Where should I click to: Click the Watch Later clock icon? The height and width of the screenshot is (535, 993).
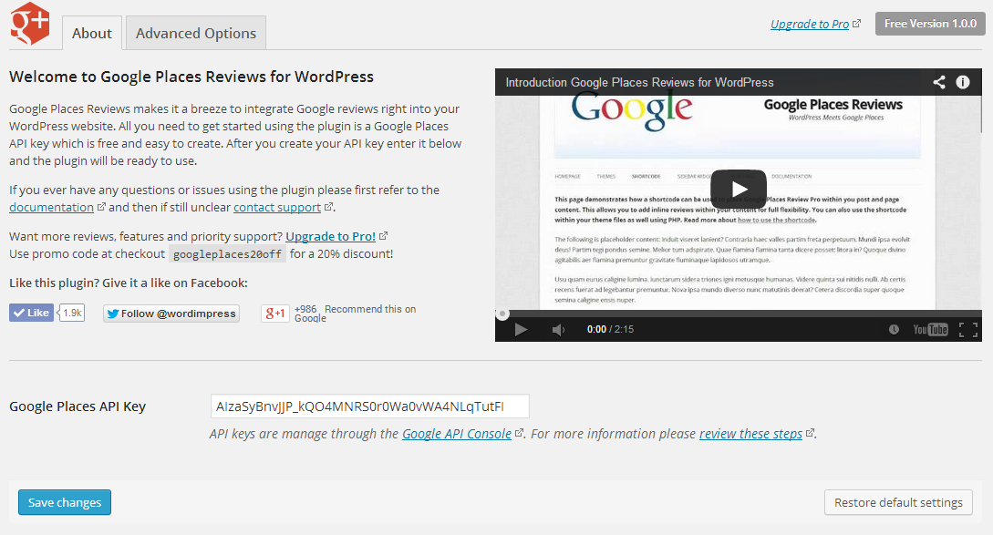tap(894, 329)
